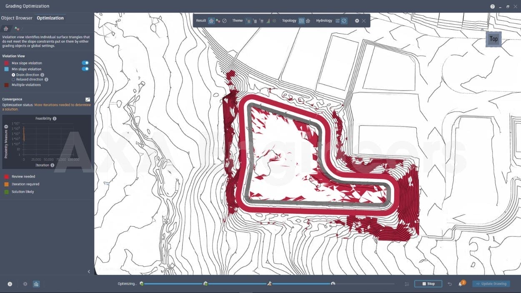521x293 pixels.
Task: Select the violation view icon in the Result group
Action: 211,20
